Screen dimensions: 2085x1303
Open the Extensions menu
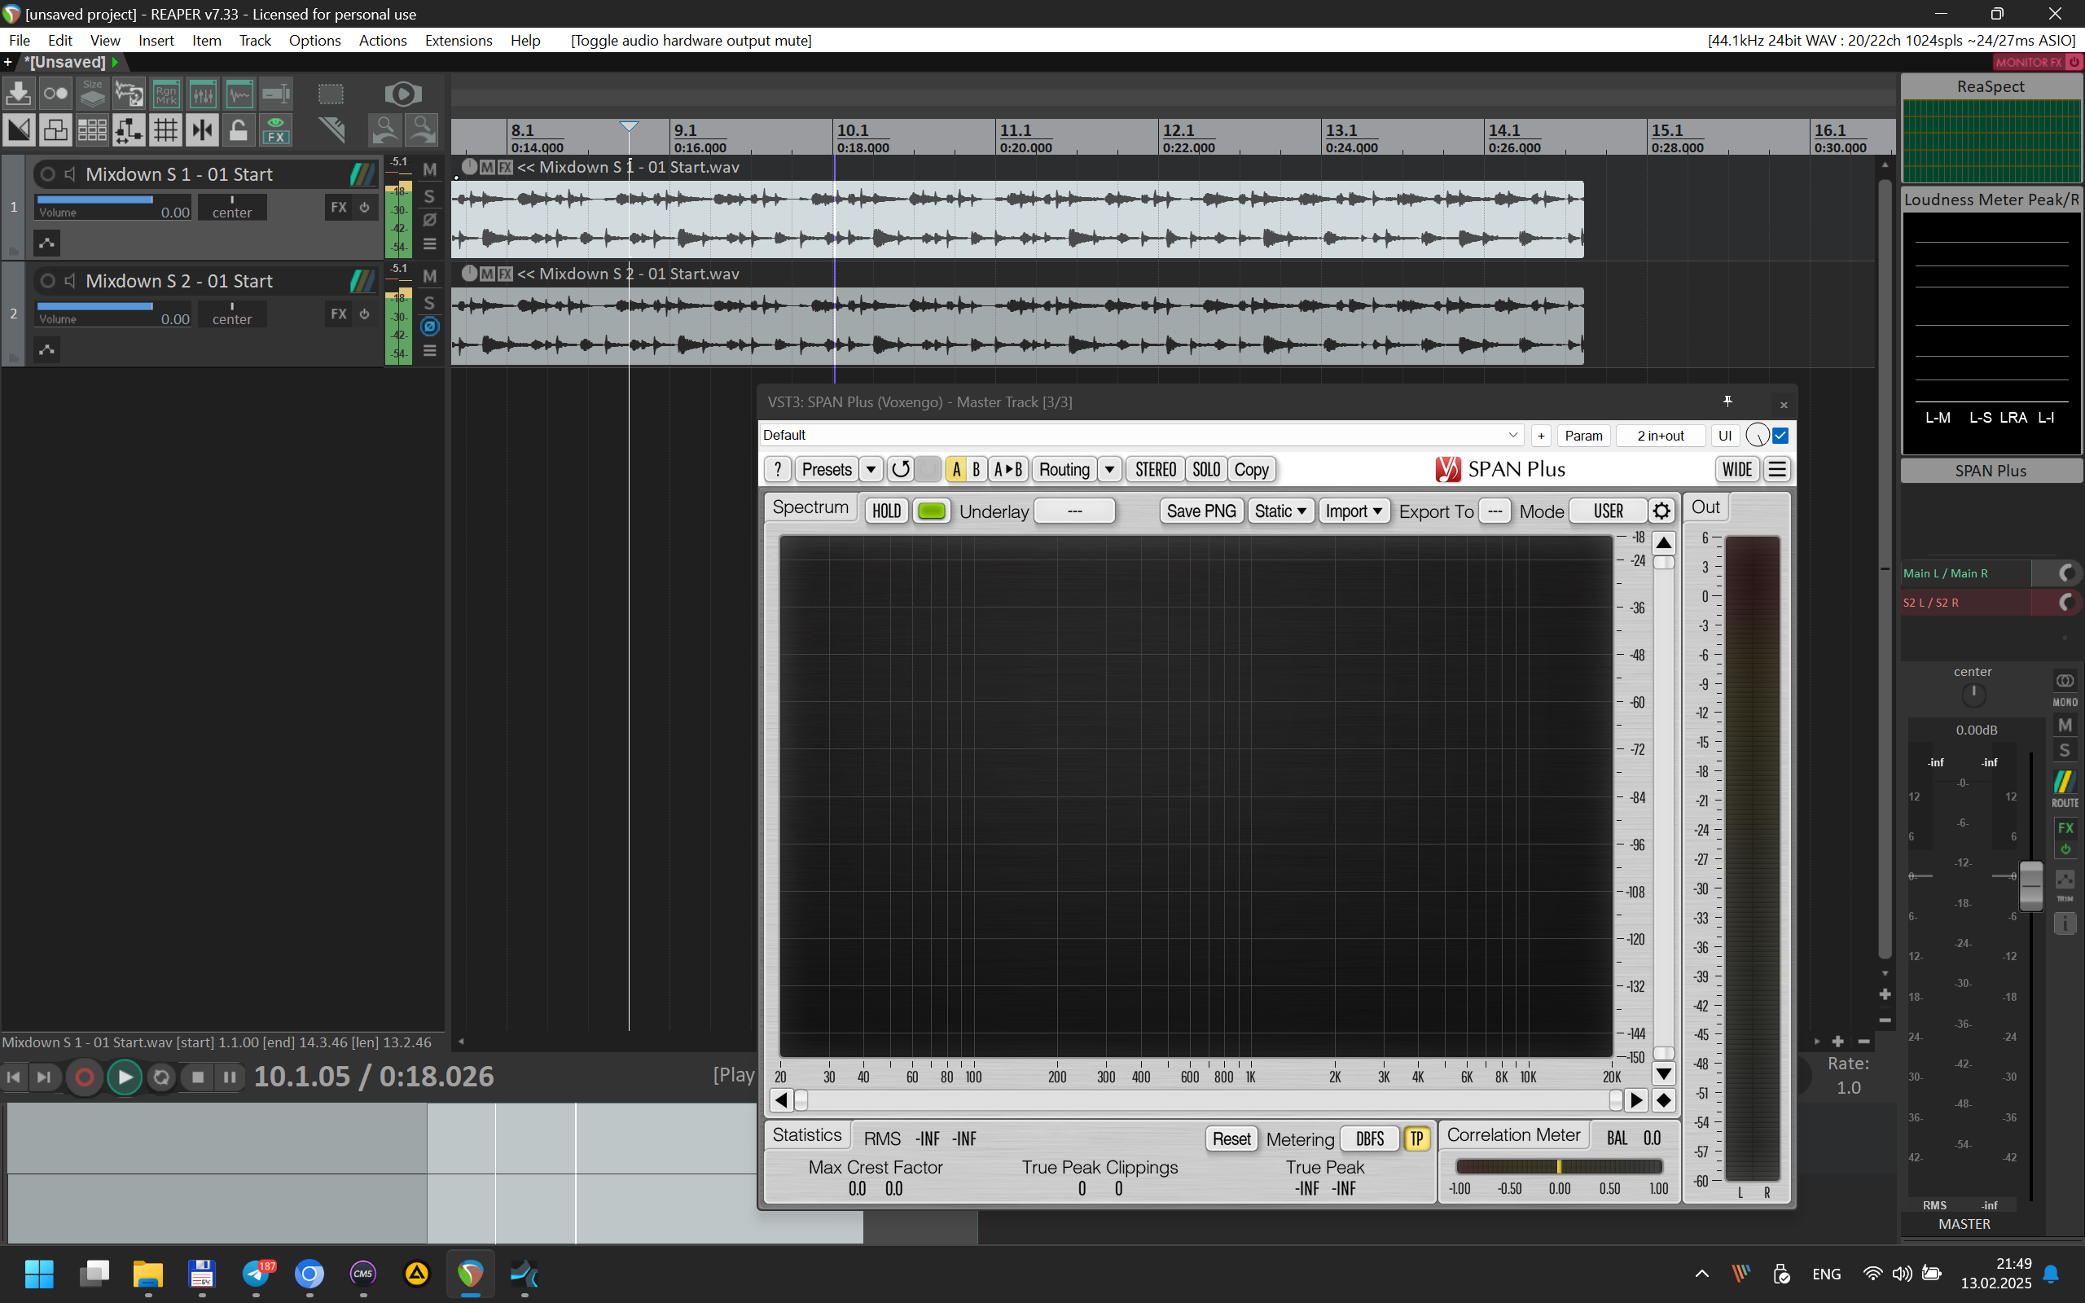point(459,41)
